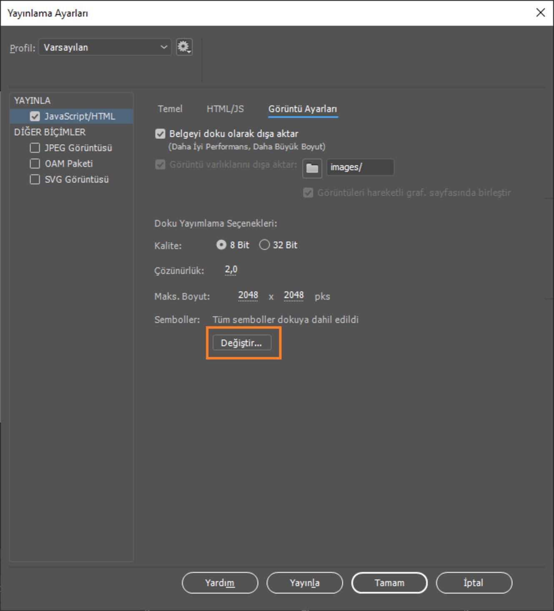
Task: Click the Çözünürlük value 2,0
Action: tap(231, 270)
